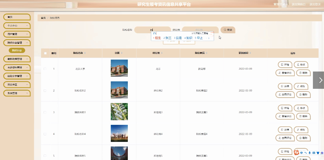The height and width of the screenshot is (160, 324).
Task: Click 查看评论 for 院校名称2
Action: click(285, 94)
